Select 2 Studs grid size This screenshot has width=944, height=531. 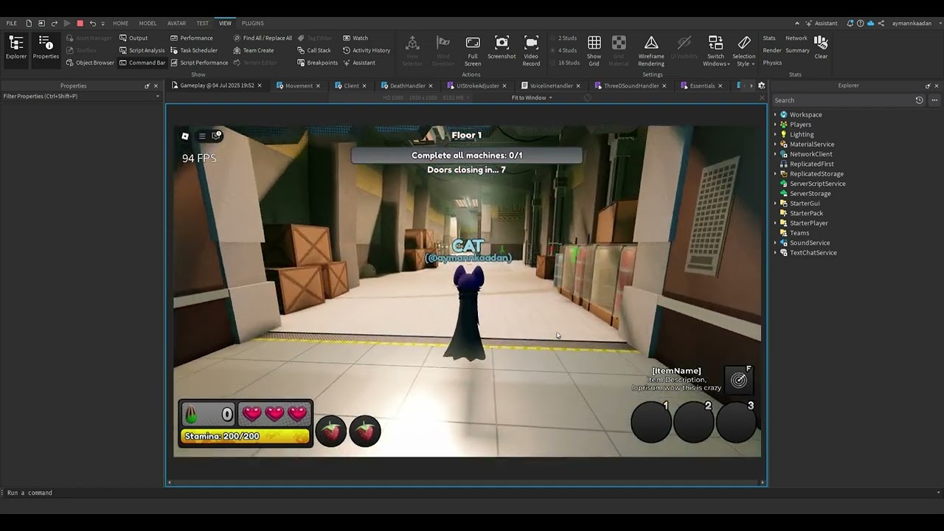coord(564,38)
